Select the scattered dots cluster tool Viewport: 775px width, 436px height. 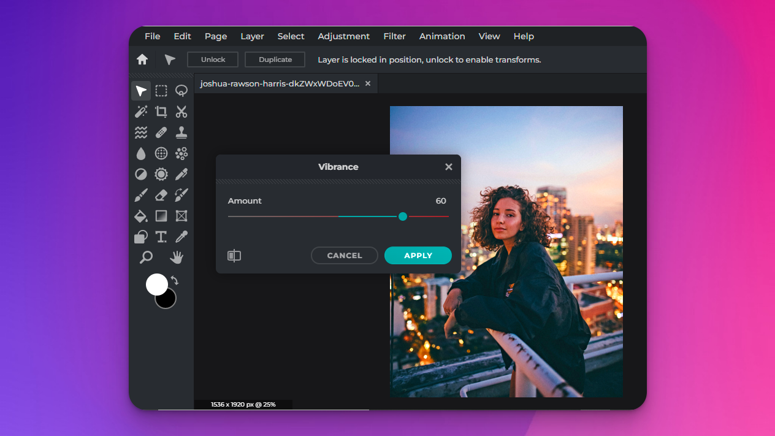click(181, 153)
